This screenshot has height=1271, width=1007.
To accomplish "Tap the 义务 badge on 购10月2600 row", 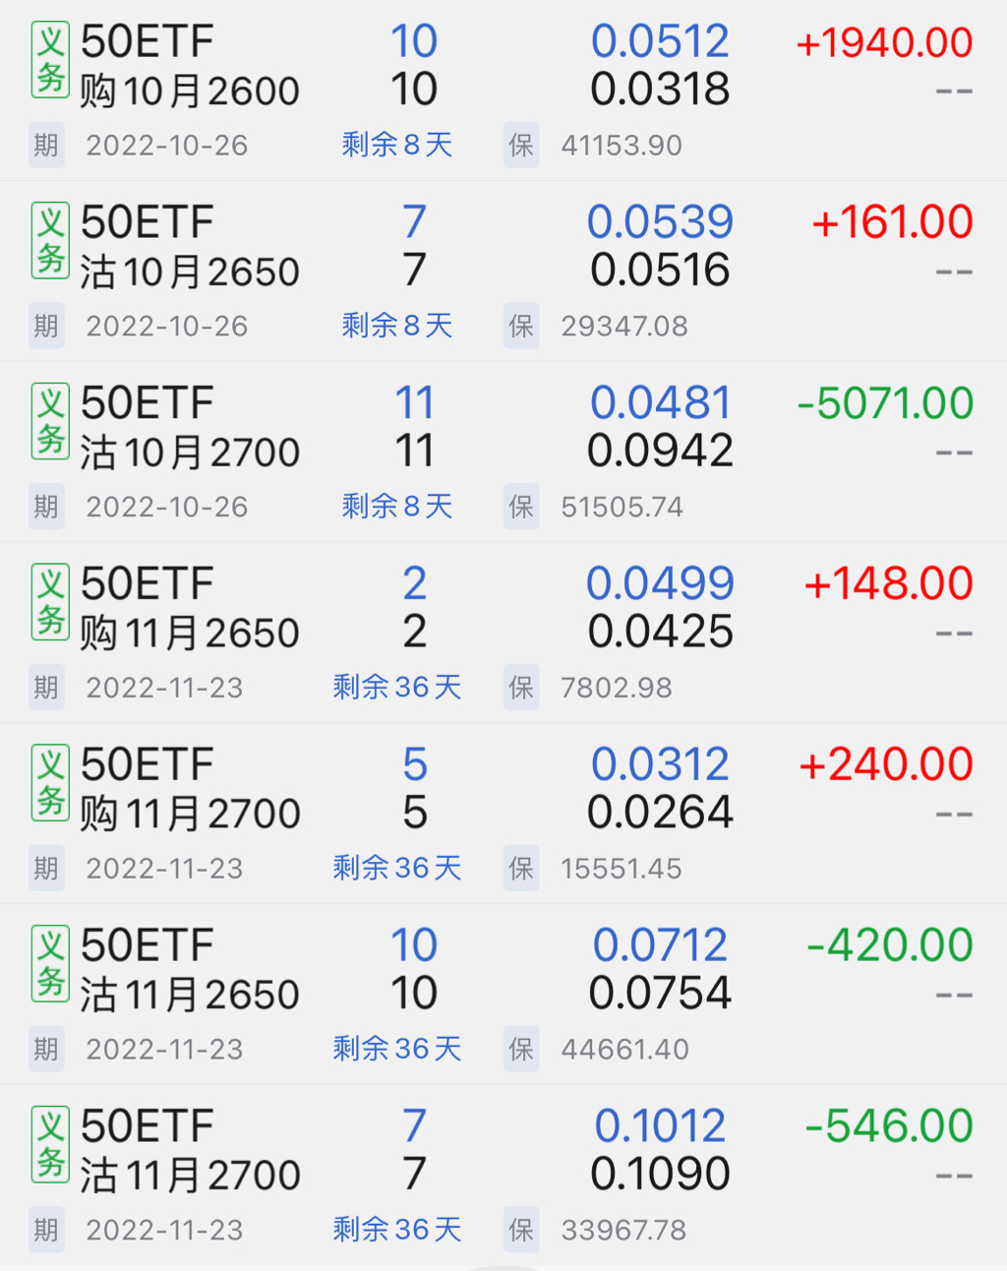I will (x=50, y=60).
